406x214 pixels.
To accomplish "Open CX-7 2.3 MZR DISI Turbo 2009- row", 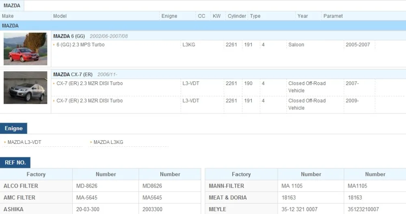I will (x=90, y=101).
